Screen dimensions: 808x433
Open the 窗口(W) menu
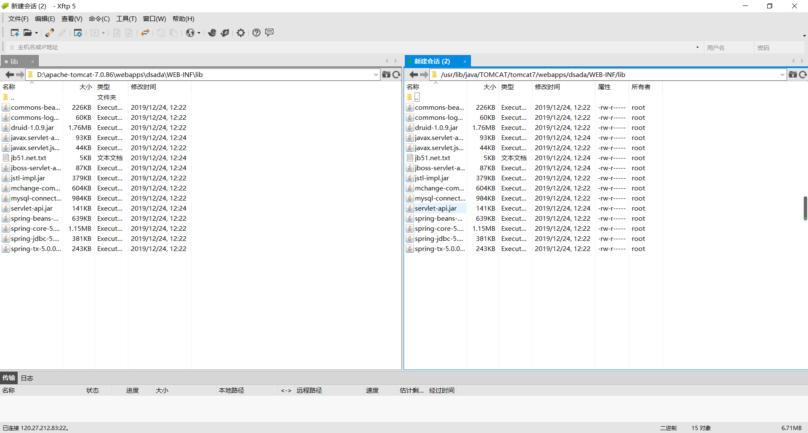click(x=154, y=18)
